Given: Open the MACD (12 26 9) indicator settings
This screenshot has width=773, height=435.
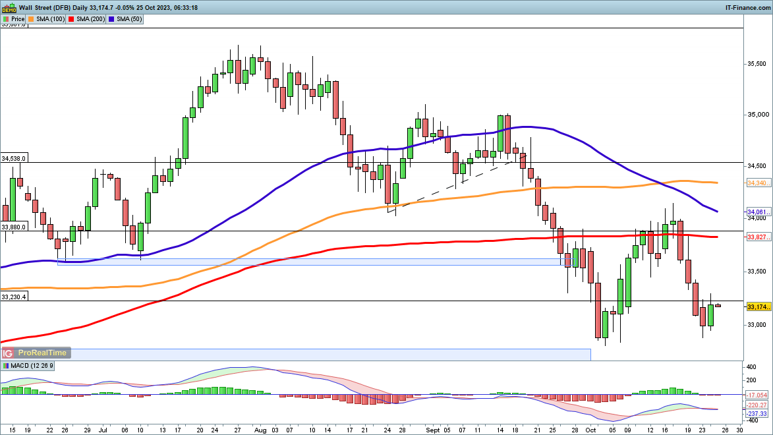Looking at the screenshot, I should click(28, 366).
